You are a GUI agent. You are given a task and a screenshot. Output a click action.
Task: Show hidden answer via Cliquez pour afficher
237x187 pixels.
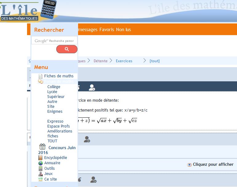tap(210, 165)
